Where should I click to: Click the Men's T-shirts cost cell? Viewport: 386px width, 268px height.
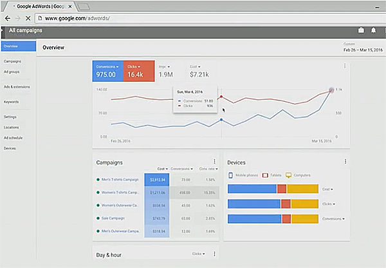click(157, 180)
